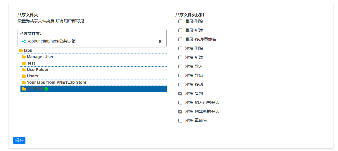
Task: Tick the 沙箱-加入已有会话 checkbox
Action: (x=180, y=102)
